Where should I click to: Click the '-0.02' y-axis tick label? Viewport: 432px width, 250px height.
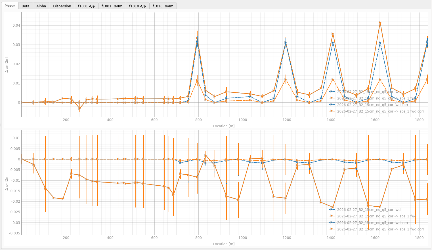(15, 201)
